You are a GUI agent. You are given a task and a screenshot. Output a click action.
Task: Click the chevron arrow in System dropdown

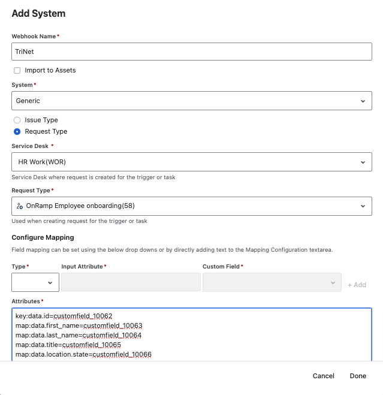[x=363, y=101]
